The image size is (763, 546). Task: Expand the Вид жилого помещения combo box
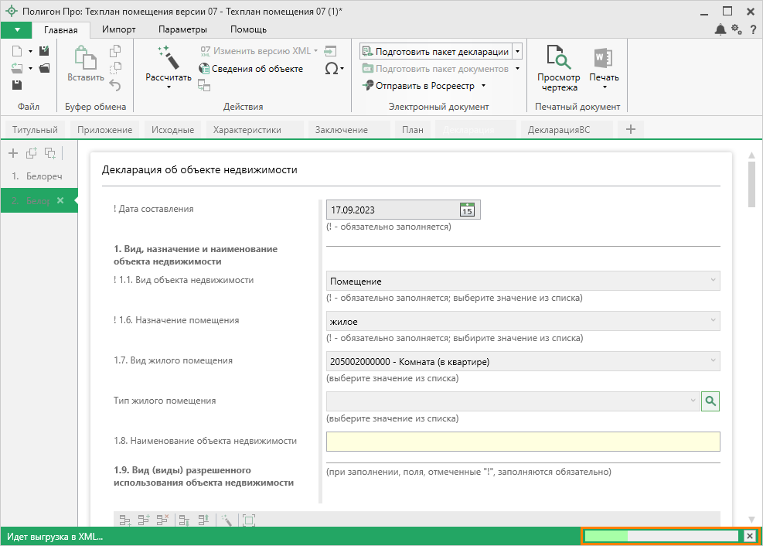pyautogui.click(x=711, y=361)
